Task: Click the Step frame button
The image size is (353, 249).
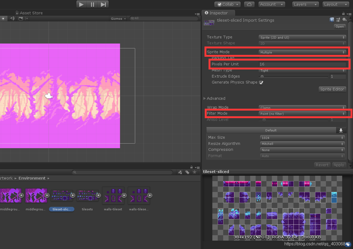Action: (103, 4)
